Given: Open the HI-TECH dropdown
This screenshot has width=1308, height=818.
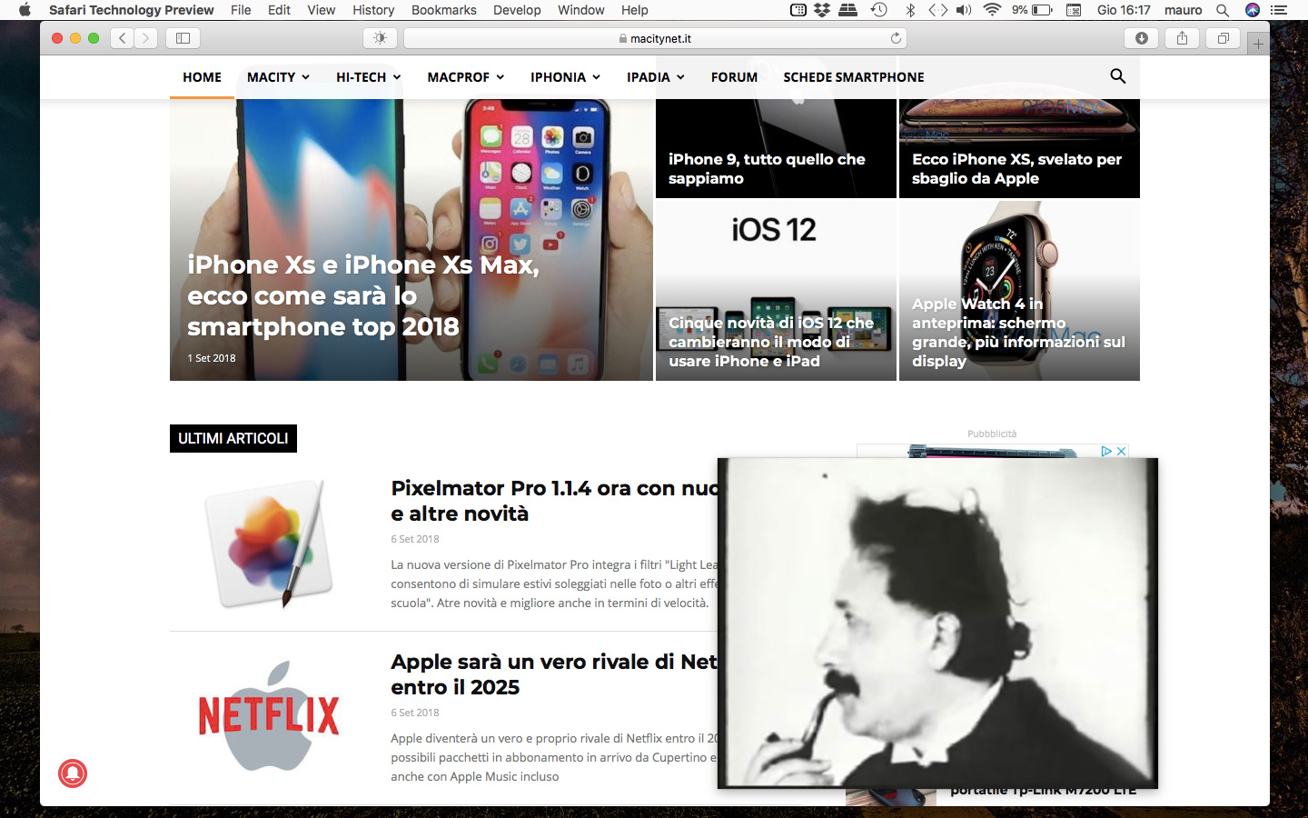Looking at the screenshot, I should [x=367, y=77].
